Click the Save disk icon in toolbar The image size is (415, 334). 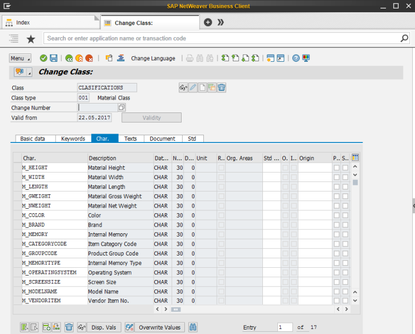[53, 58]
